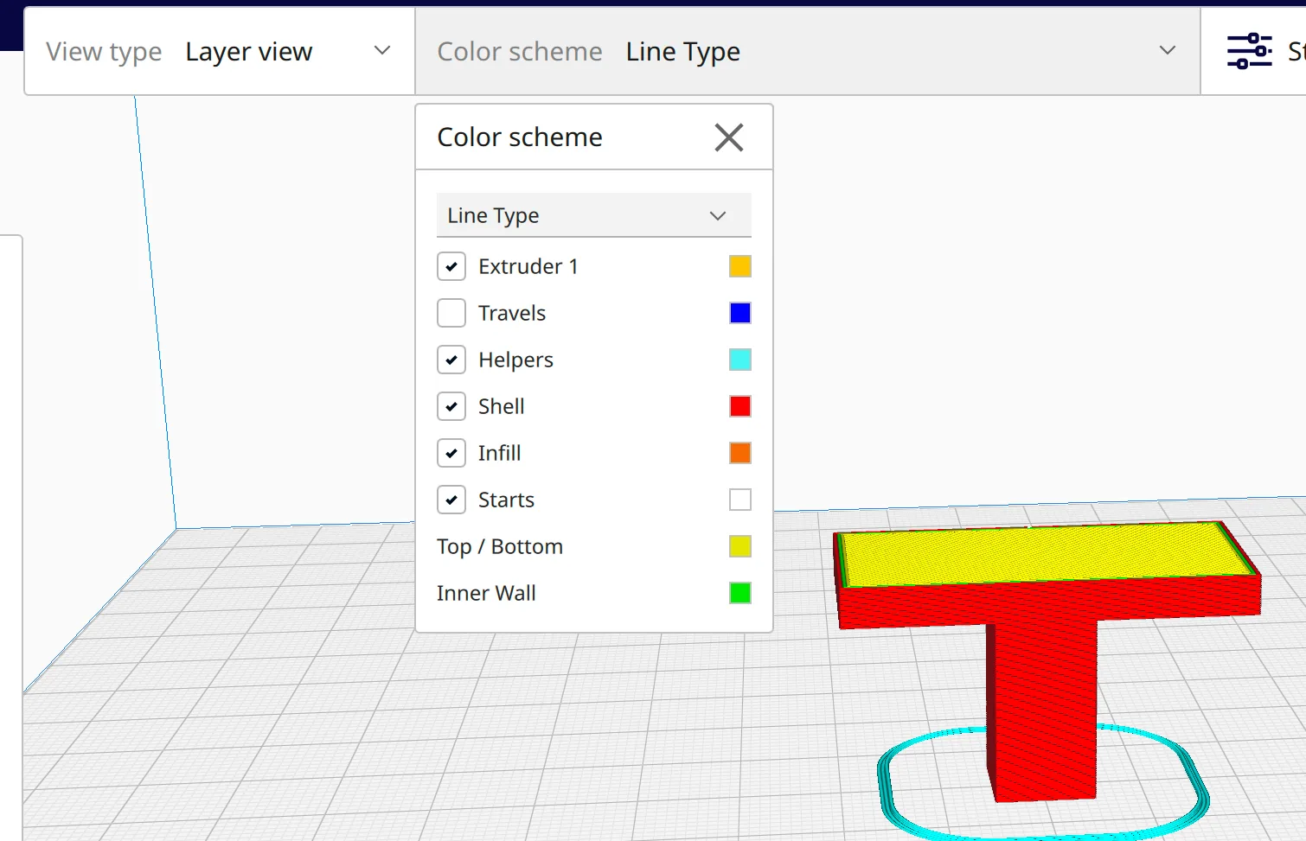Open the settings sliders icon
The width and height of the screenshot is (1306, 841).
[1249, 51]
